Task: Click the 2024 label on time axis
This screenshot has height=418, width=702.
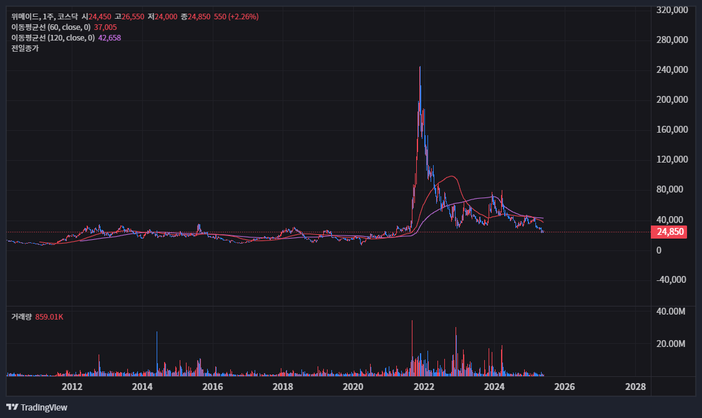Action: tap(494, 387)
